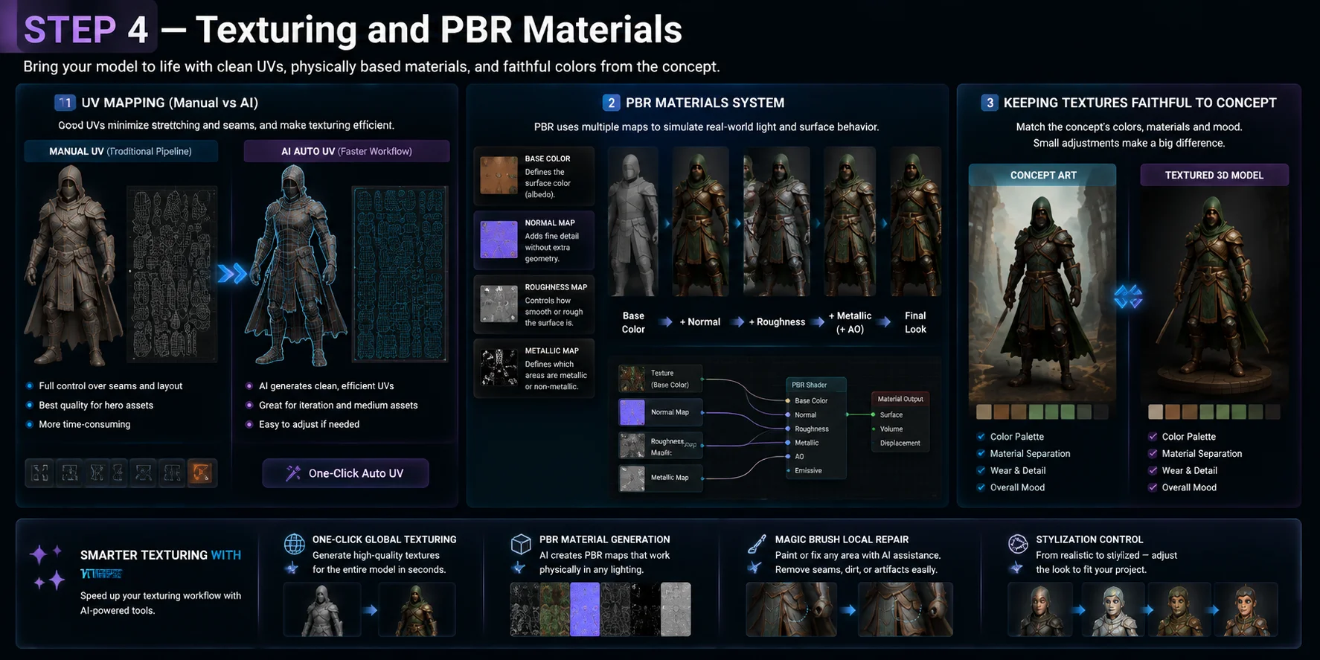This screenshot has width=1320, height=660.
Task: Click the Base Color socket on the PBR Shader node
Action: coord(787,401)
